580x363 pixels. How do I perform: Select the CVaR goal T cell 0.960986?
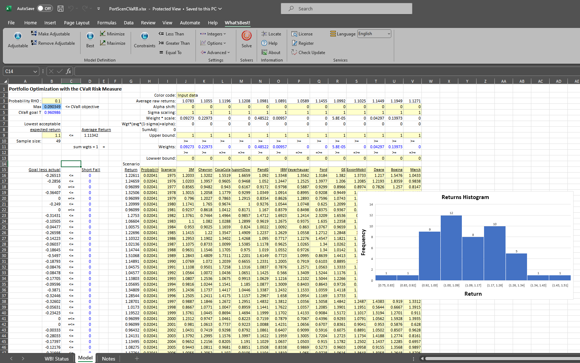[x=52, y=112]
